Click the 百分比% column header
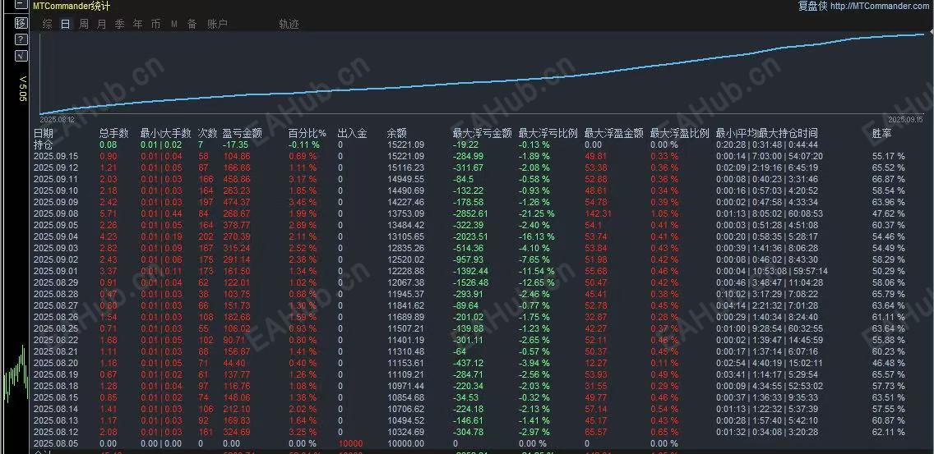Screen dimensions: 934x454 coord(307,133)
